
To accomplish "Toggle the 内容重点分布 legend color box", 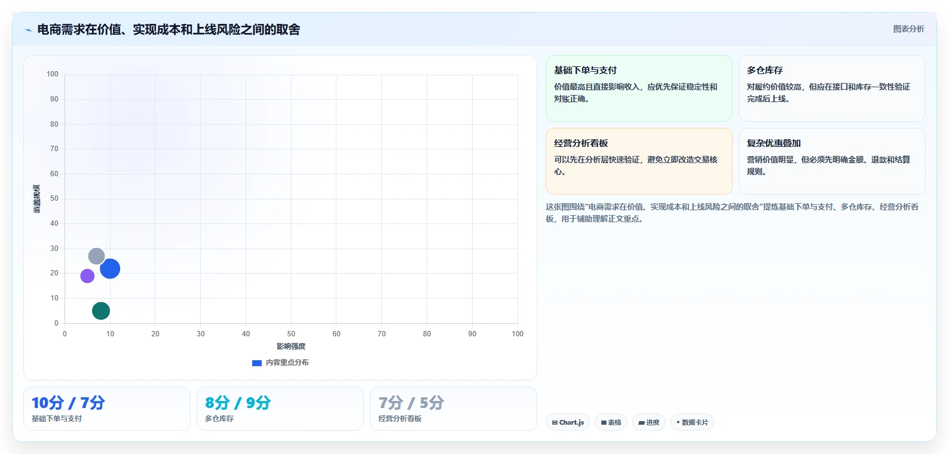I will click(x=257, y=363).
